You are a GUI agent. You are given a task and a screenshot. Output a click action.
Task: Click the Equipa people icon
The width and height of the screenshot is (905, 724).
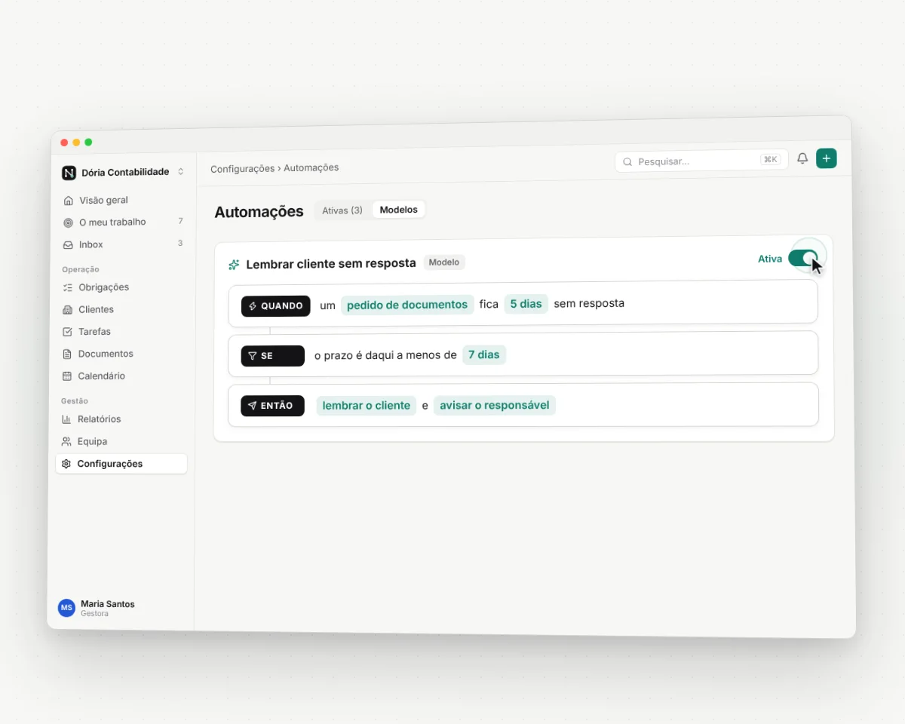coord(66,442)
